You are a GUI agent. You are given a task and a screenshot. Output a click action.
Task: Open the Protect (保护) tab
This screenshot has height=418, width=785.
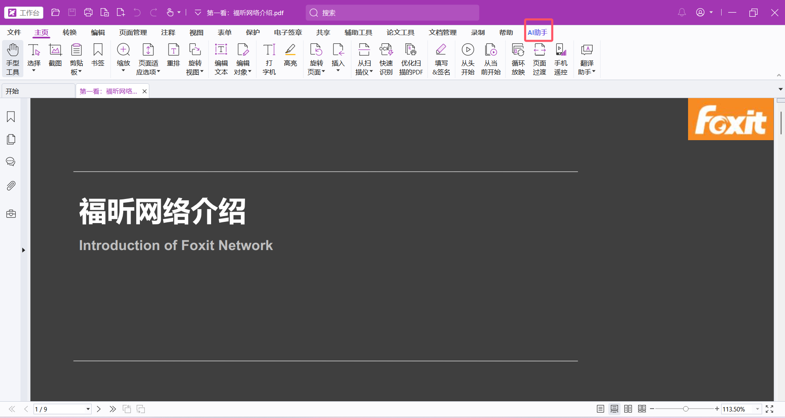[x=253, y=32]
